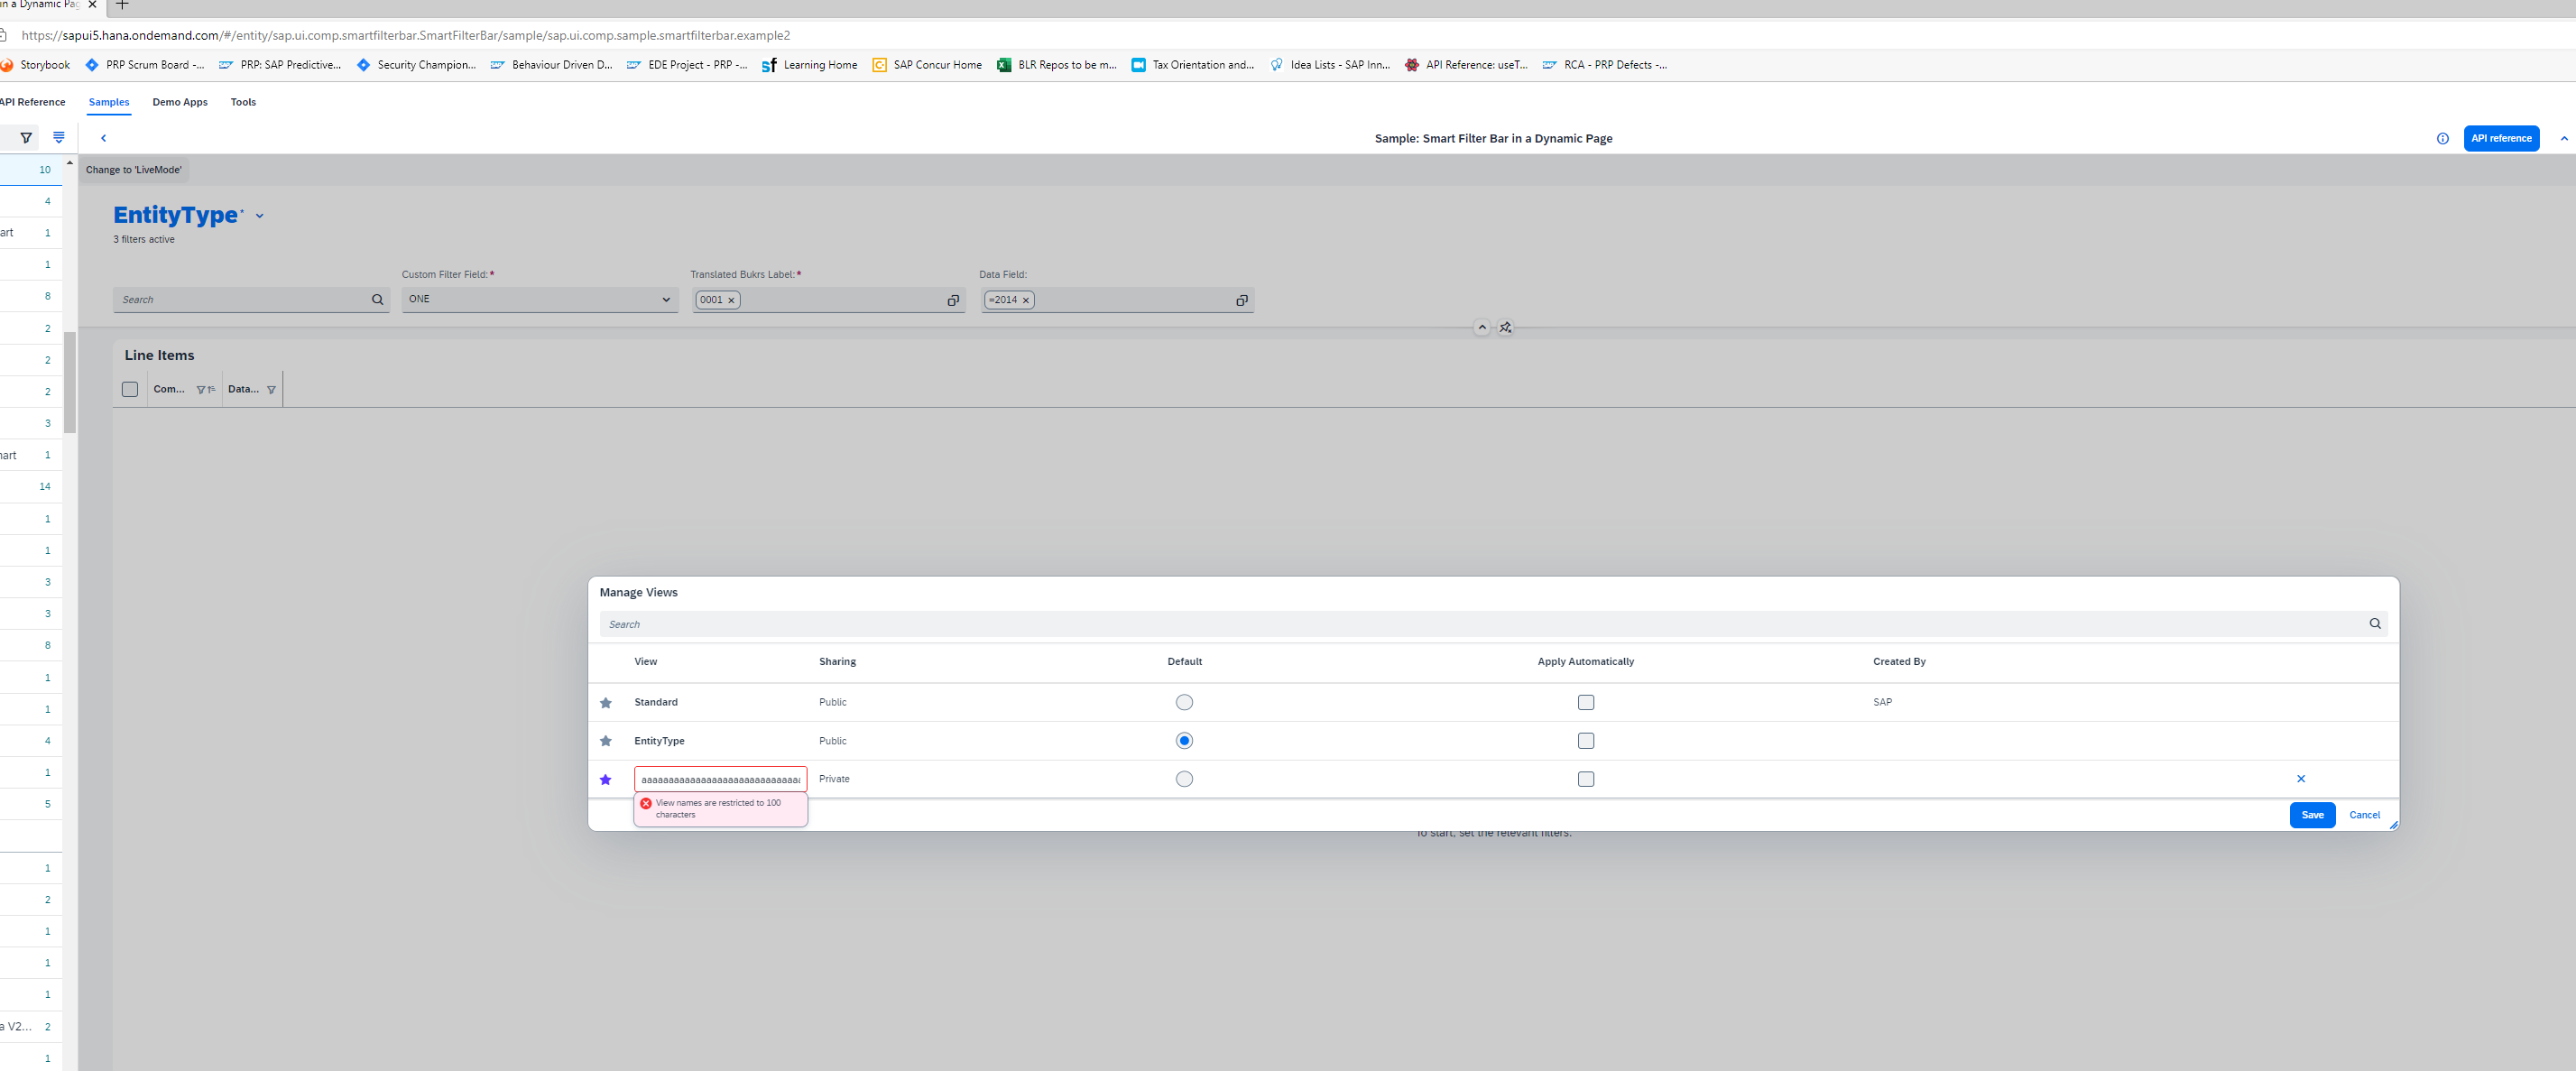2576x1071 pixels.
Task: Select EntityType as the default view
Action: (1184, 740)
